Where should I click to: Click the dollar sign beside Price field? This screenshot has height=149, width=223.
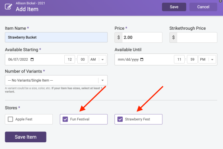(x=119, y=38)
